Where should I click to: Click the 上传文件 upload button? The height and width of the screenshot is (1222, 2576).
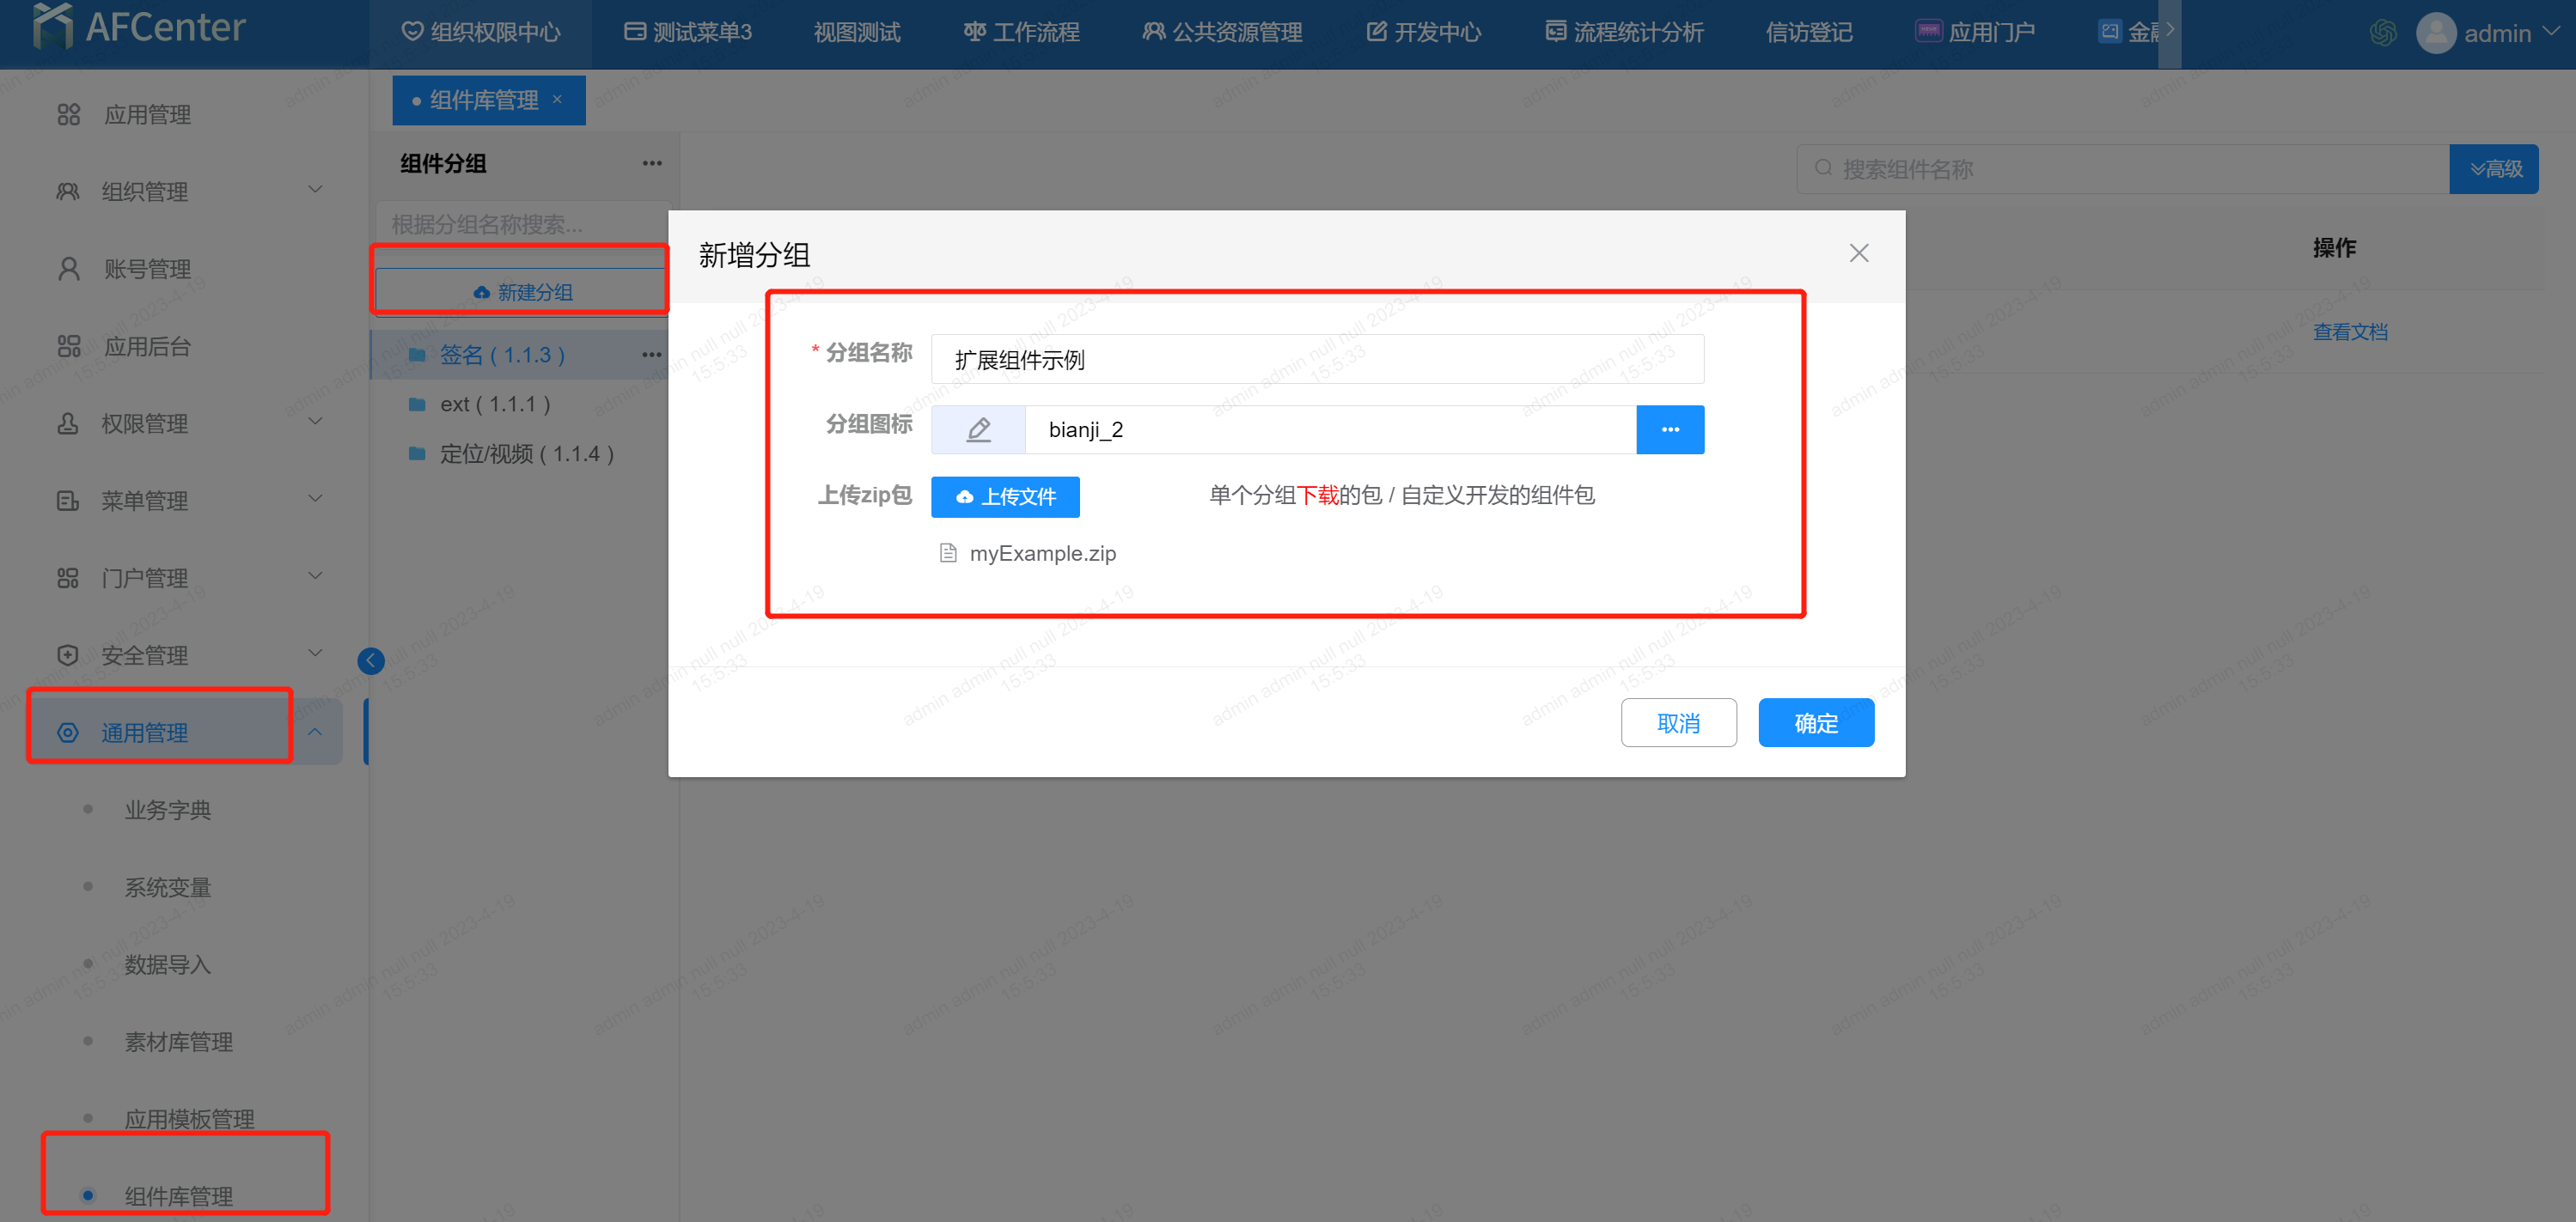click(1005, 496)
